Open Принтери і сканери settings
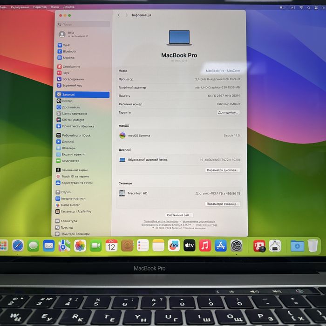Screen dimensions: 326x326 [x=72, y=234]
